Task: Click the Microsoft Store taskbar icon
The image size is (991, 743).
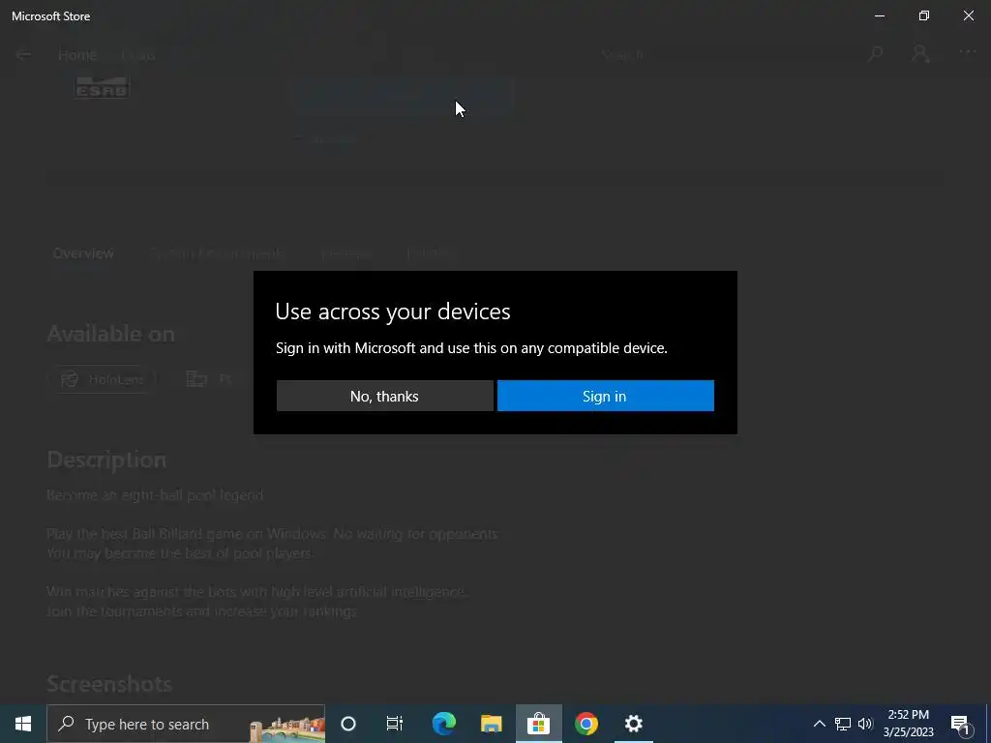Action: (538, 724)
